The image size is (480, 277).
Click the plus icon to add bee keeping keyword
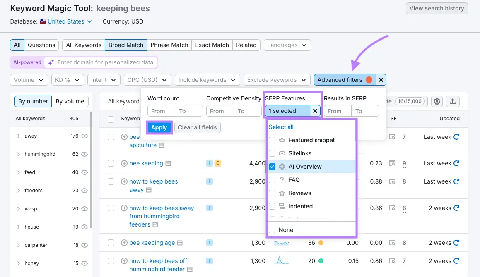pyautogui.click(x=124, y=163)
